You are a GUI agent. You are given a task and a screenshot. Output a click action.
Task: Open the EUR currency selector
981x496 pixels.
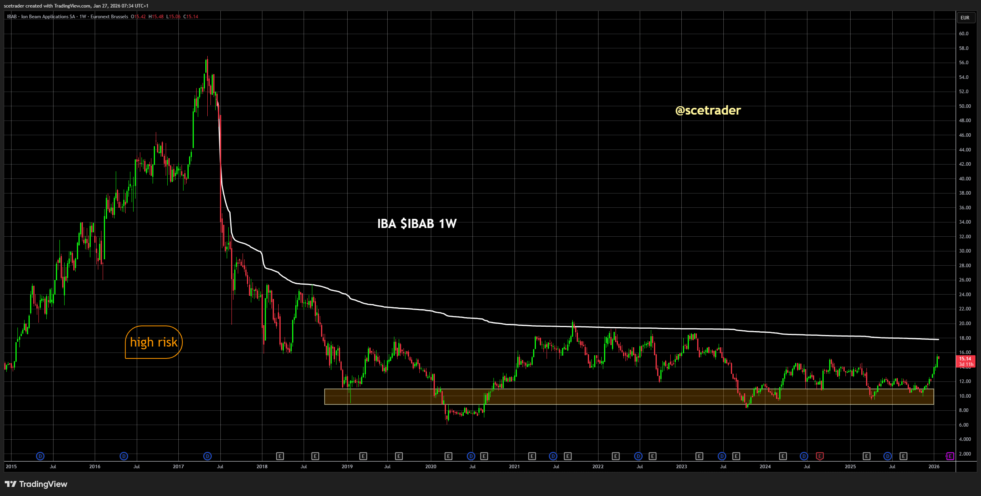pyautogui.click(x=965, y=18)
